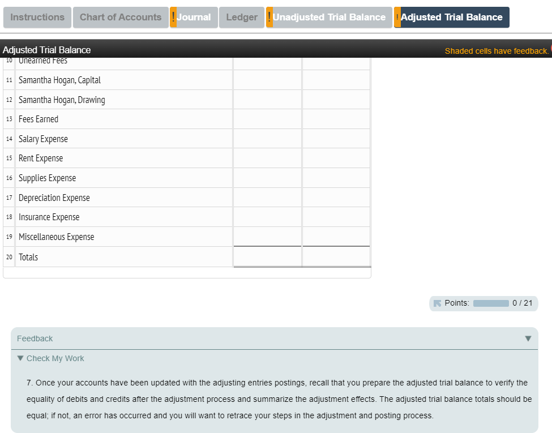Click row number 15

coord(9,158)
